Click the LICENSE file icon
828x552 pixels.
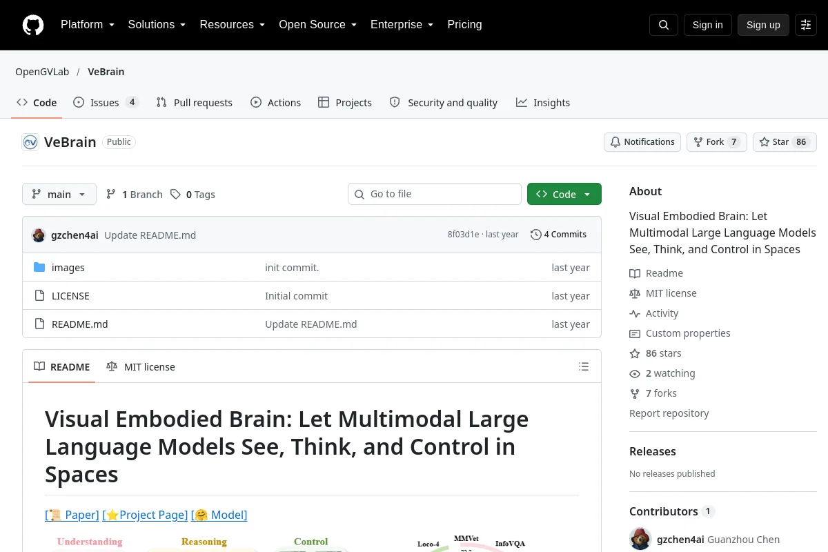coord(39,296)
